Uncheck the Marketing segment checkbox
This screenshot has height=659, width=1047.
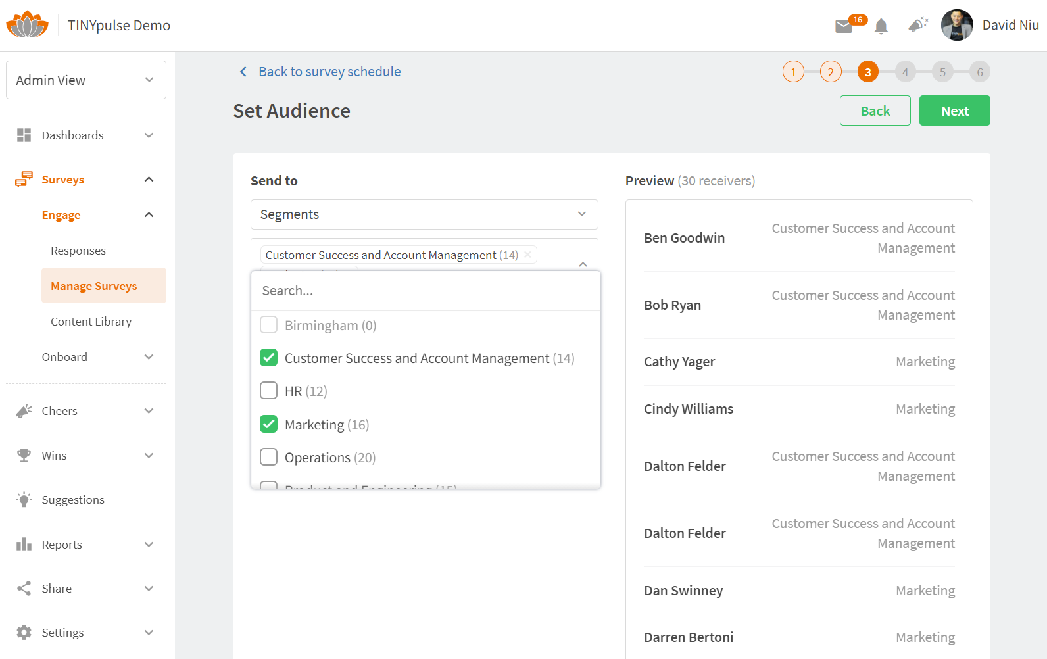click(269, 424)
